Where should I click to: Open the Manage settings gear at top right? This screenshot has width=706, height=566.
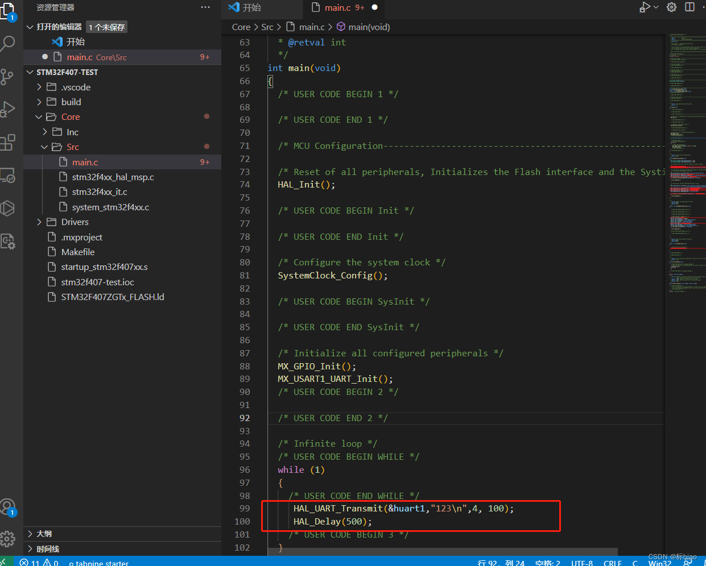671,7
